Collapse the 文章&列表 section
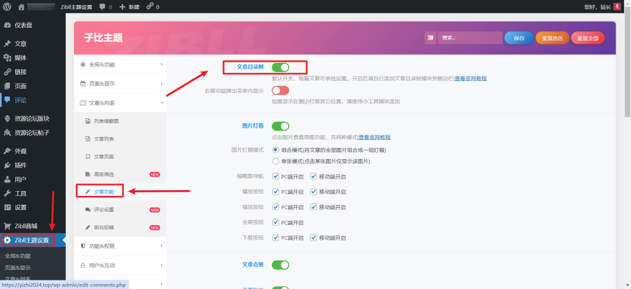Image resolution: width=631 pixels, height=289 pixels. click(x=120, y=103)
